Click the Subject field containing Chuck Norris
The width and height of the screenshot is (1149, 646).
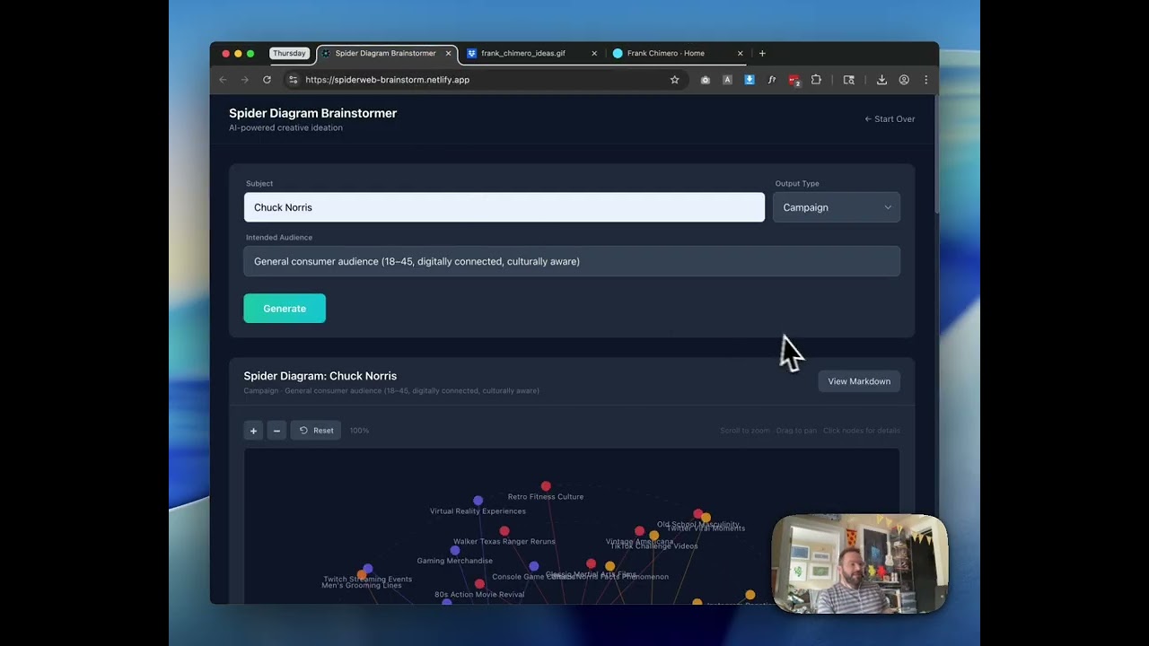tap(504, 207)
